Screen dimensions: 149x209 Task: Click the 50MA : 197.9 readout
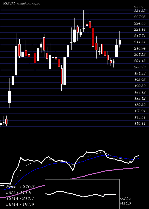[20, 204]
